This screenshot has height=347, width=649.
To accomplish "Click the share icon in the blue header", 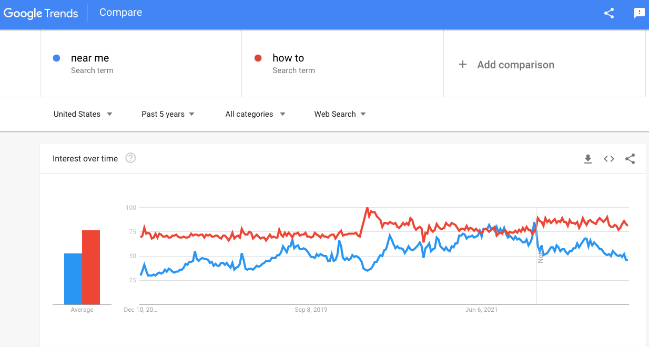I will pyautogui.click(x=609, y=14).
